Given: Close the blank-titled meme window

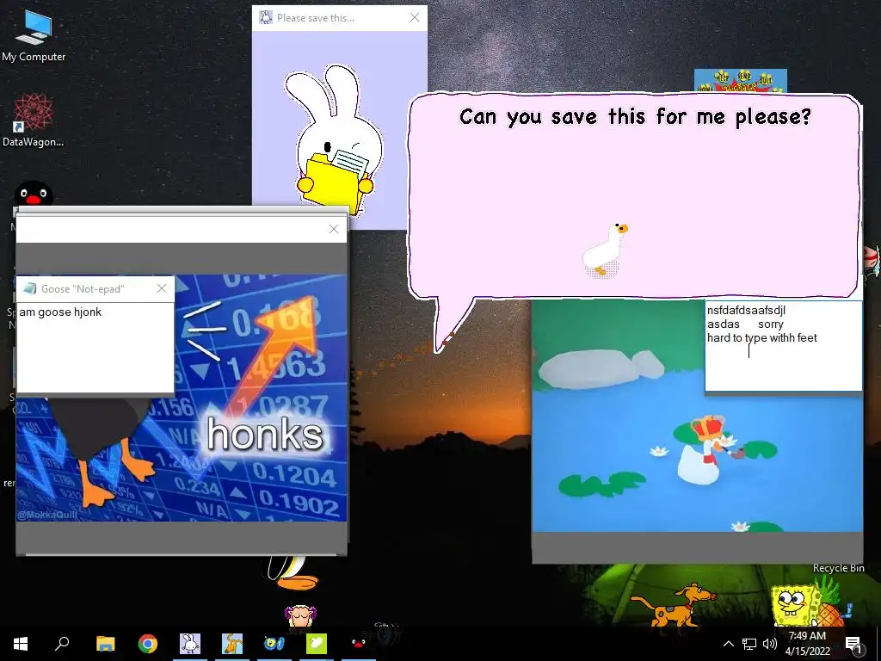Looking at the screenshot, I should pyautogui.click(x=334, y=229).
